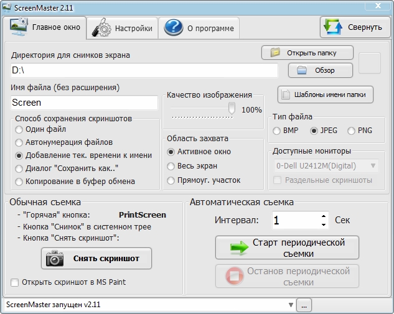Click the file name field Screen
The image size is (394, 314).
tap(84, 103)
